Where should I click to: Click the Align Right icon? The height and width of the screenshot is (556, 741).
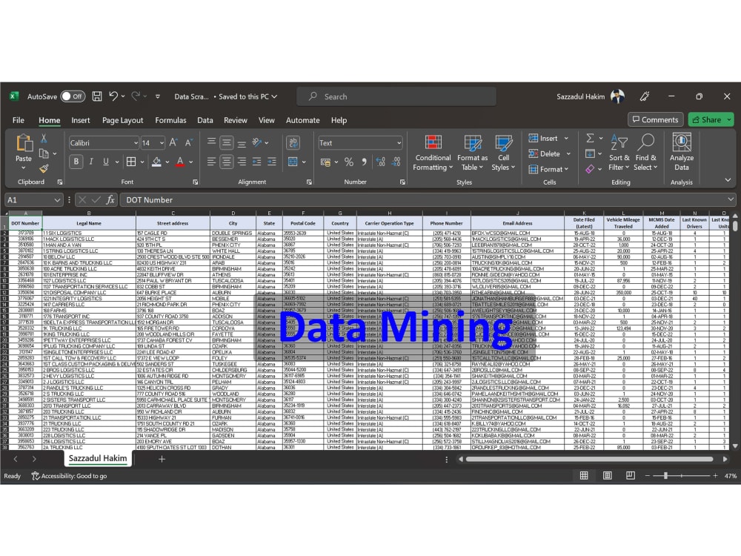coord(242,162)
